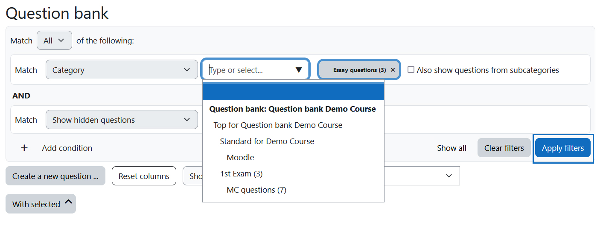Click Add condition
603x225 pixels.
pyautogui.click(x=67, y=148)
